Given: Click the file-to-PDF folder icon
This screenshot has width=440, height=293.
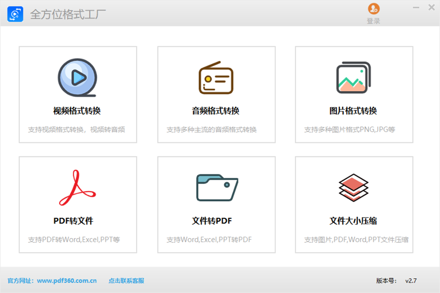Looking at the screenshot, I should click(x=216, y=188).
